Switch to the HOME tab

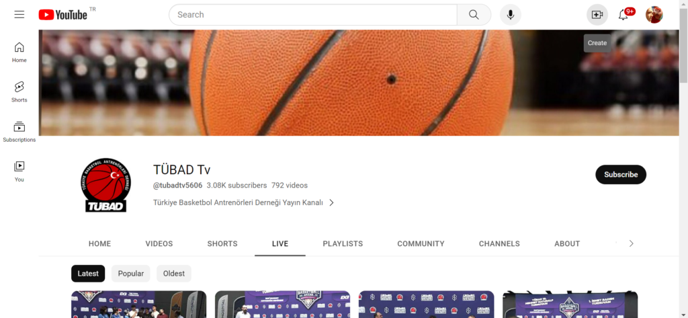[99, 244]
